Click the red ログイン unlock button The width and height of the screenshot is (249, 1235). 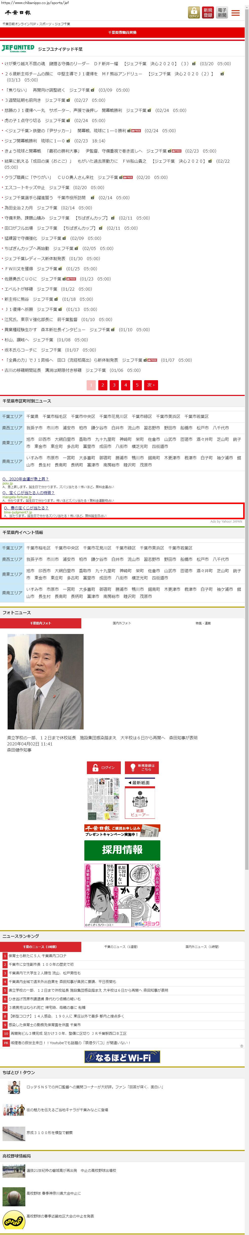pyautogui.click(x=103, y=767)
